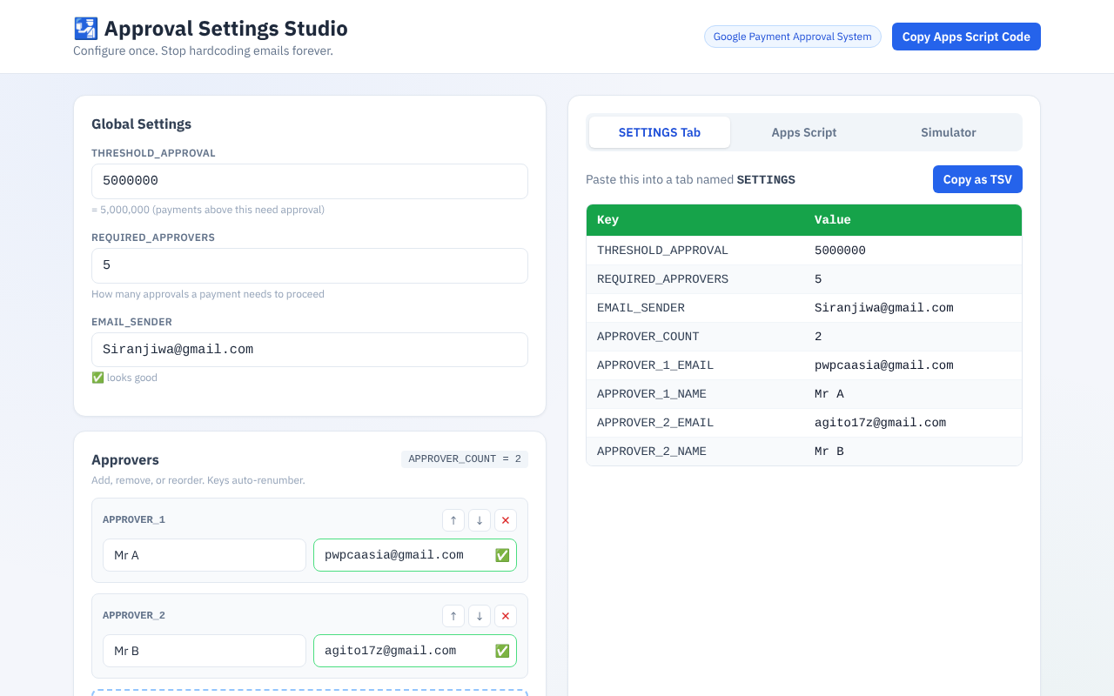The width and height of the screenshot is (1114, 696).
Task: Open the Simulator tab
Action: click(949, 132)
